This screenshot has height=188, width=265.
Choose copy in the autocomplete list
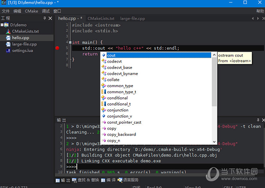(156, 128)
